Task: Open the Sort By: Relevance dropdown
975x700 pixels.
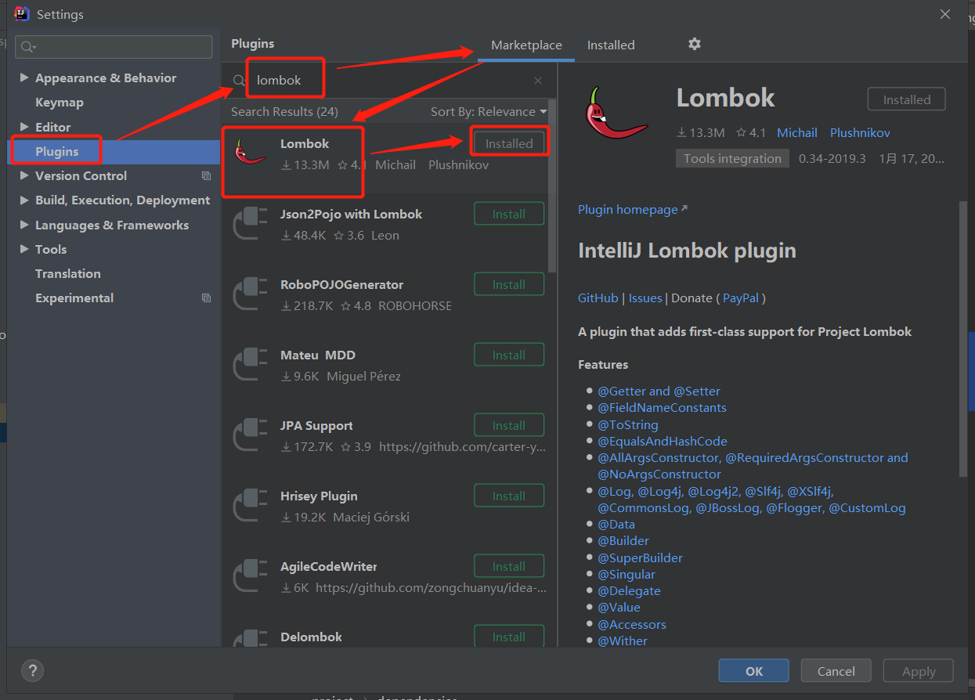Action: click(x=489, y=112)
